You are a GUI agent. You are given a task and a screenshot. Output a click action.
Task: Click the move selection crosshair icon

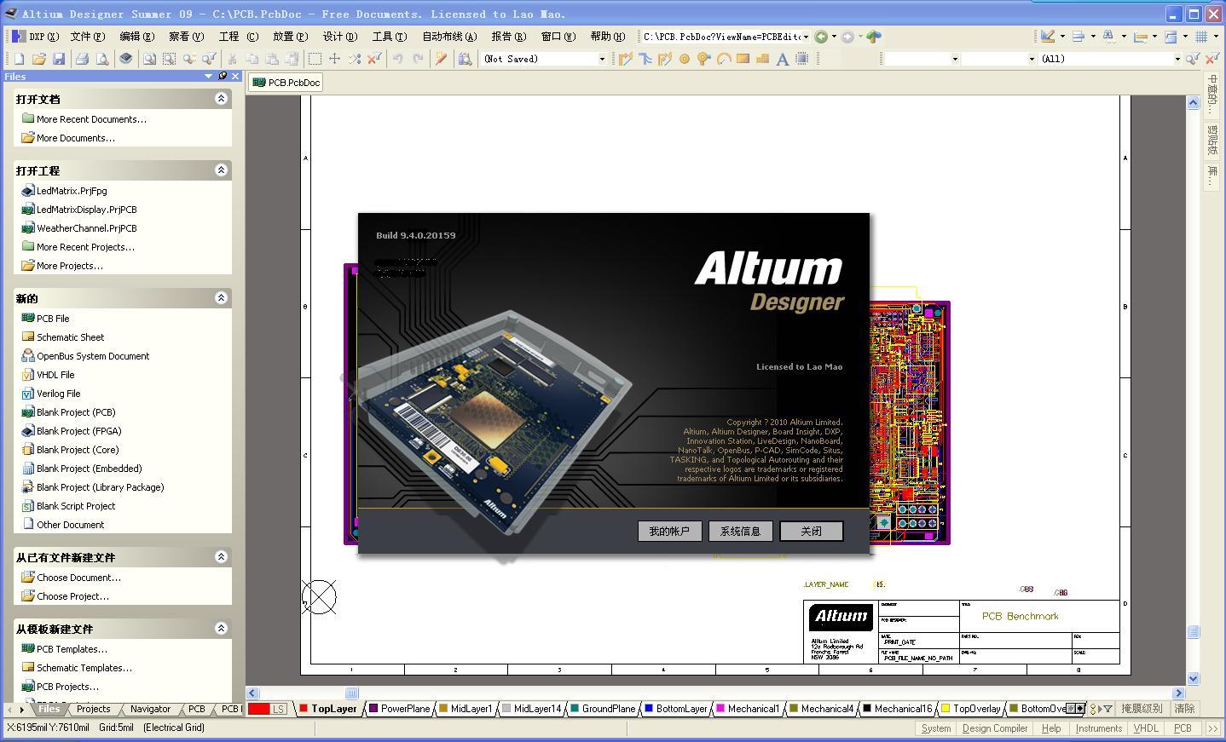pyautogui.click(x=334, y=59)
